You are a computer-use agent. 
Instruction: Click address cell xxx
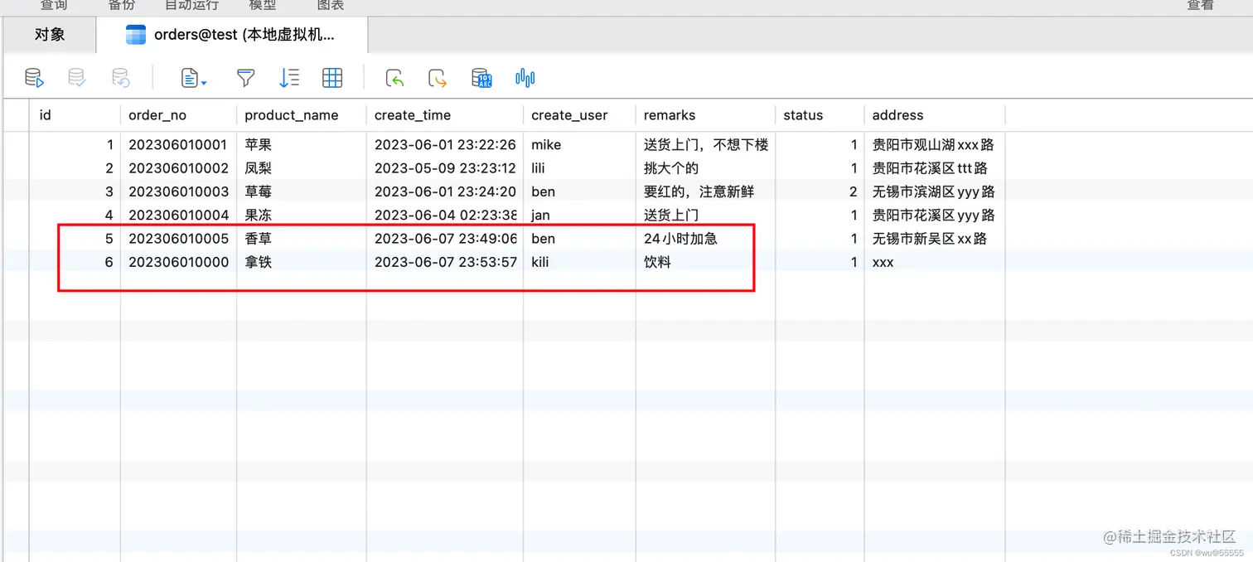[883, 263]
